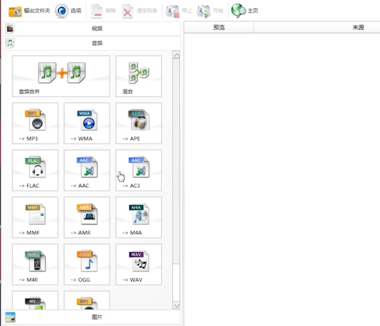Choose the AAC output format tile

coord(87,170)
